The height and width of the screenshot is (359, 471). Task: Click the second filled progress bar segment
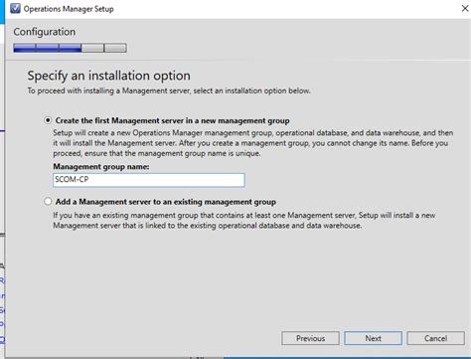(x=47, y=48)
